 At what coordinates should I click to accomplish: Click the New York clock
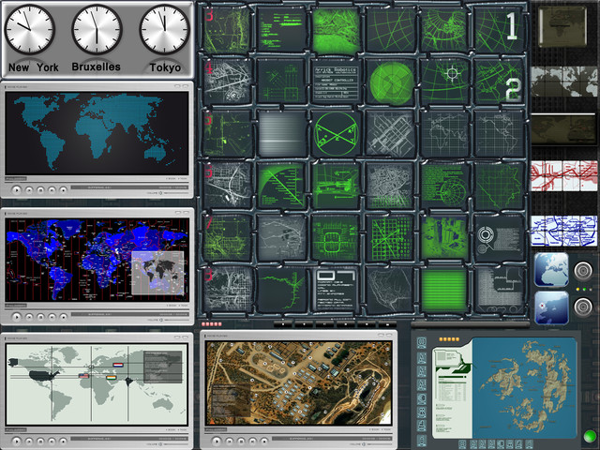29,29
